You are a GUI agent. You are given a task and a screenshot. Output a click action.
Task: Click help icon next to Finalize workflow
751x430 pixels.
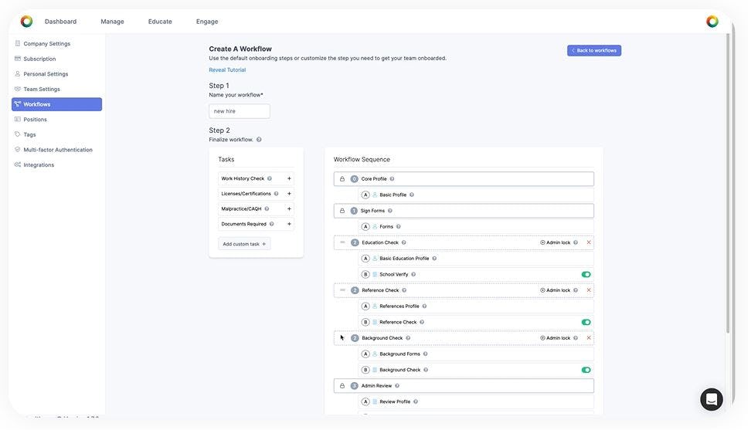(x=259, y=140)
